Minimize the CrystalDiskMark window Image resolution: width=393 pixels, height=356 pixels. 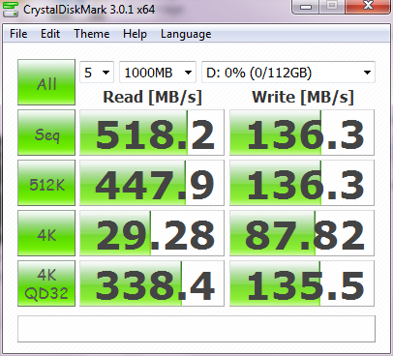[305, 7]
